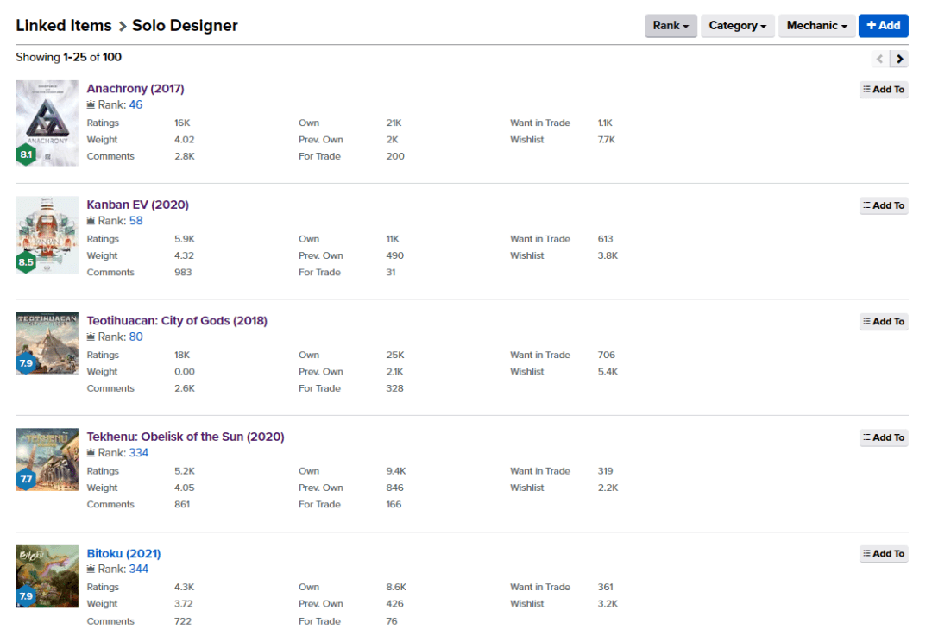Go to previous results page
Image resolution: width=932 pixels, height=642 pixels.
880,59
